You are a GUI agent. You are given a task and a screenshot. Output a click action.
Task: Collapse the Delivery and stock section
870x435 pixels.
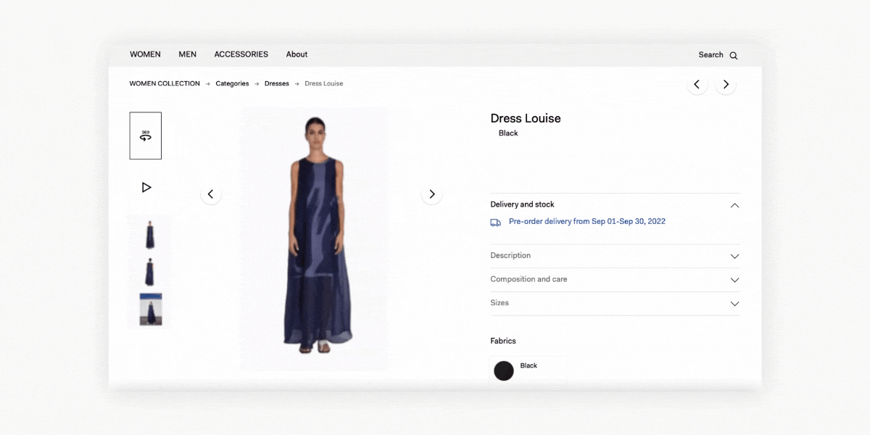pyautogui.click(x=734, y=205)
